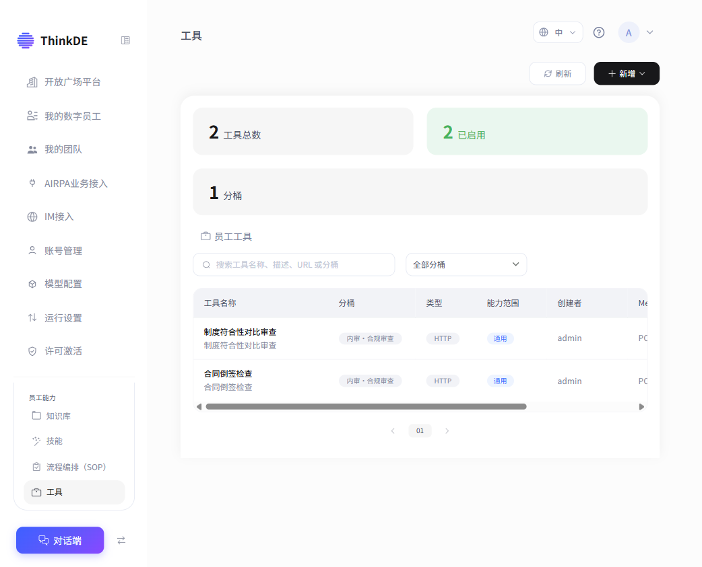This screenshot has width=702, height=567.
Task: Focus the tool search input field
Action: point(294,264)
